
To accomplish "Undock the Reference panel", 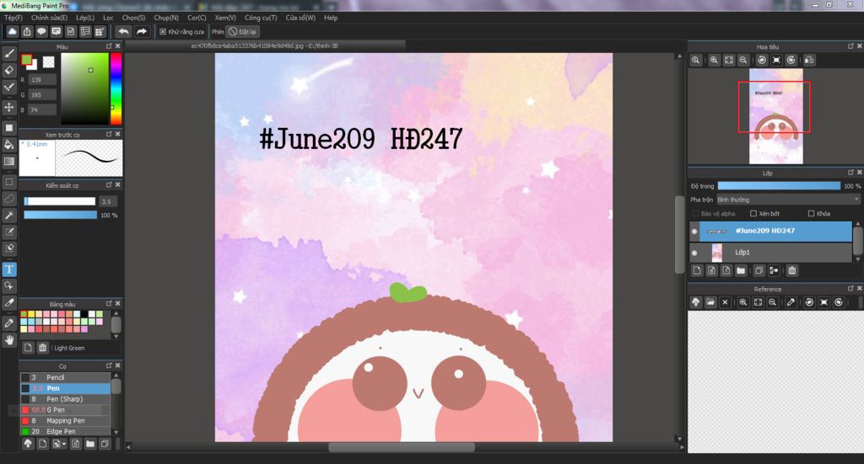I will click(850, 288).
